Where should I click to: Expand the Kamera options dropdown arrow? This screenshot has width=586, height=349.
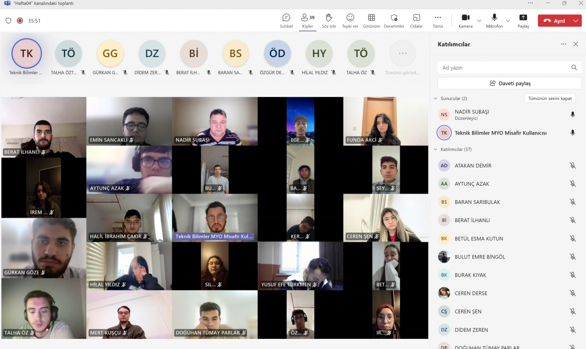(479, 21)
